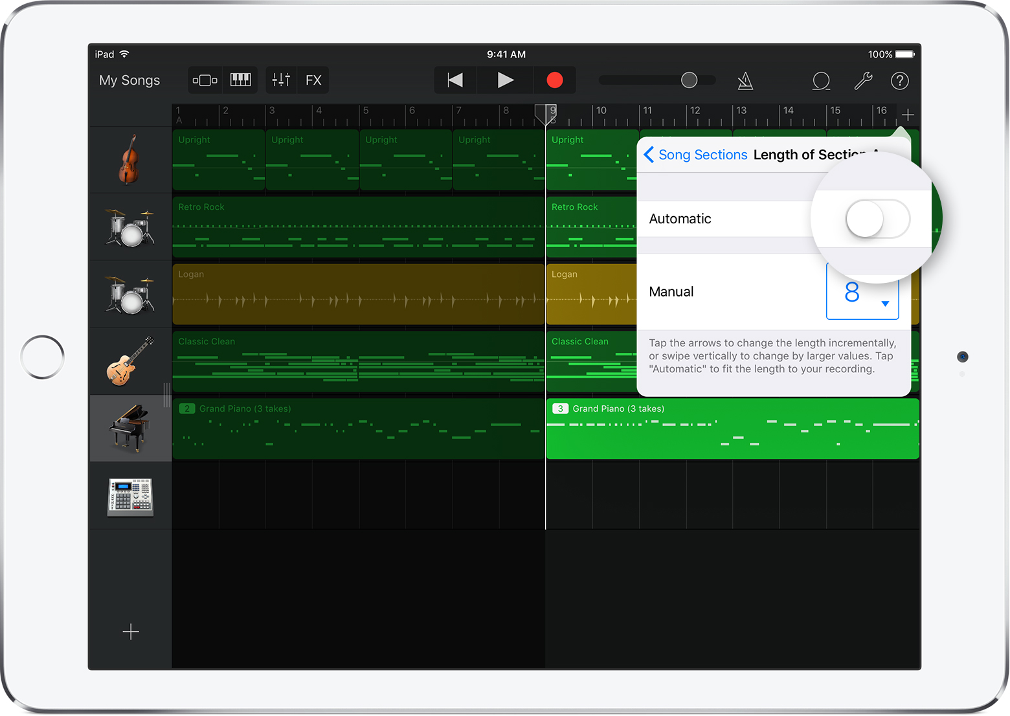Select Logan region in section A
This screenshot has height=716, width=1010.
[359, 295]
